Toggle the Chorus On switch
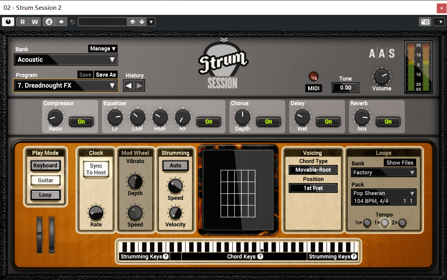Viewport: 447px width, 280px height. click(x=269, y=122)
